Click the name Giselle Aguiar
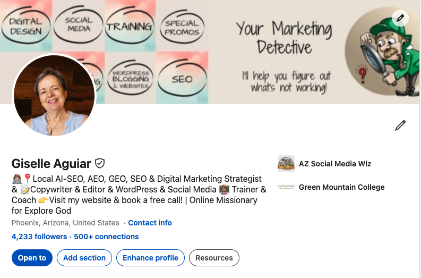The width and height of the screenshot is (421, 278). point(51,164)
